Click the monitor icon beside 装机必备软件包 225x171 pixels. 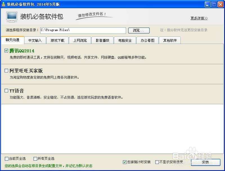(x=12, y=17)
